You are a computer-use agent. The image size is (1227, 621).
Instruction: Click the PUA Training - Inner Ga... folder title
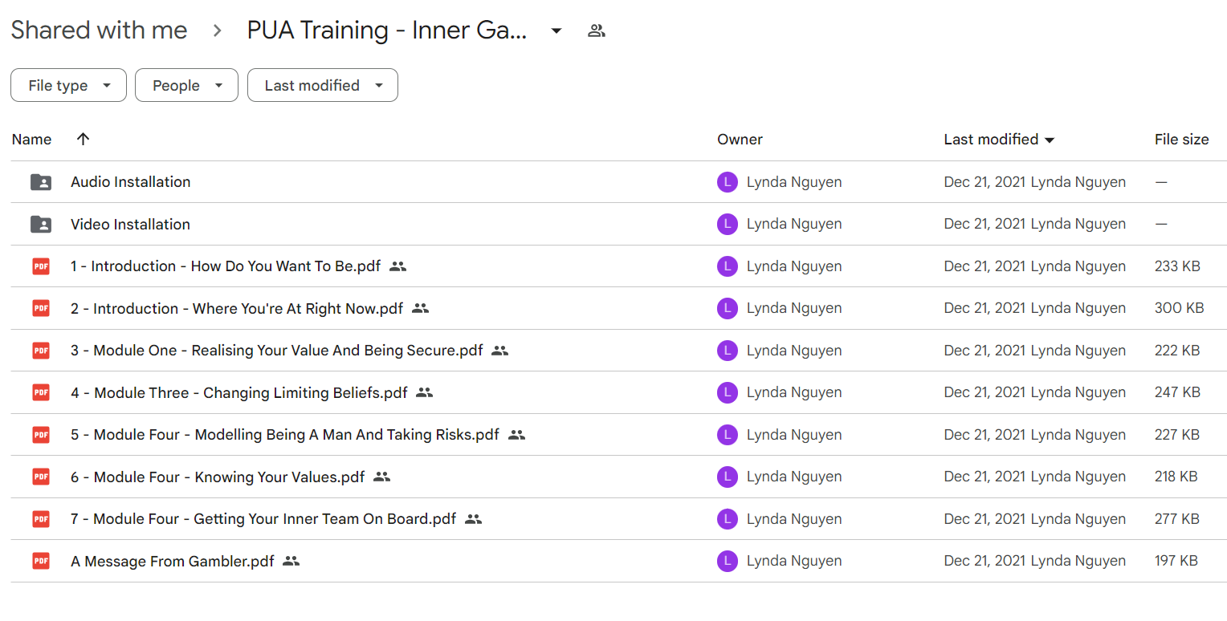point(387,30)
